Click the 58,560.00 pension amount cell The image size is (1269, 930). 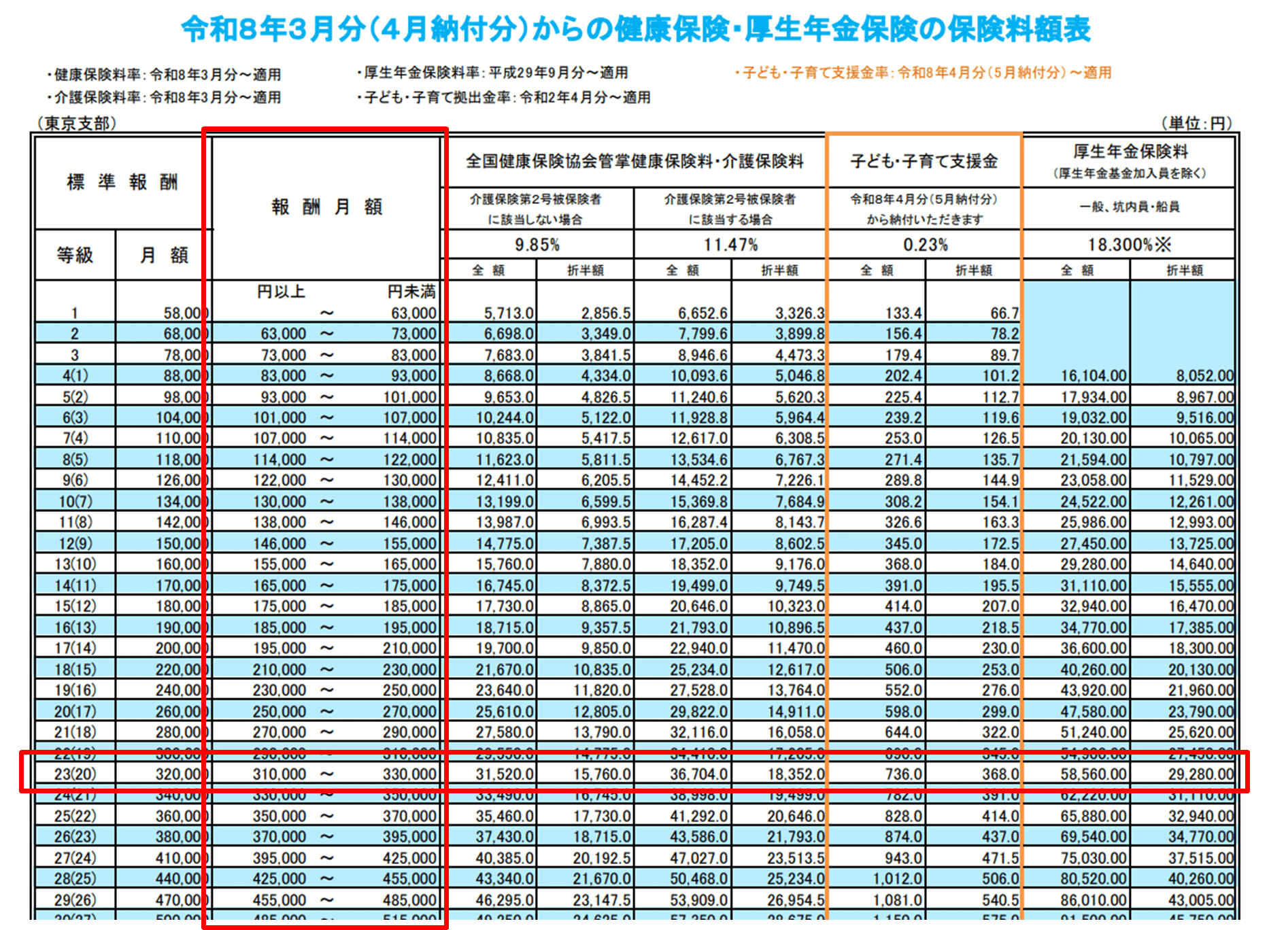(1093, 774)
